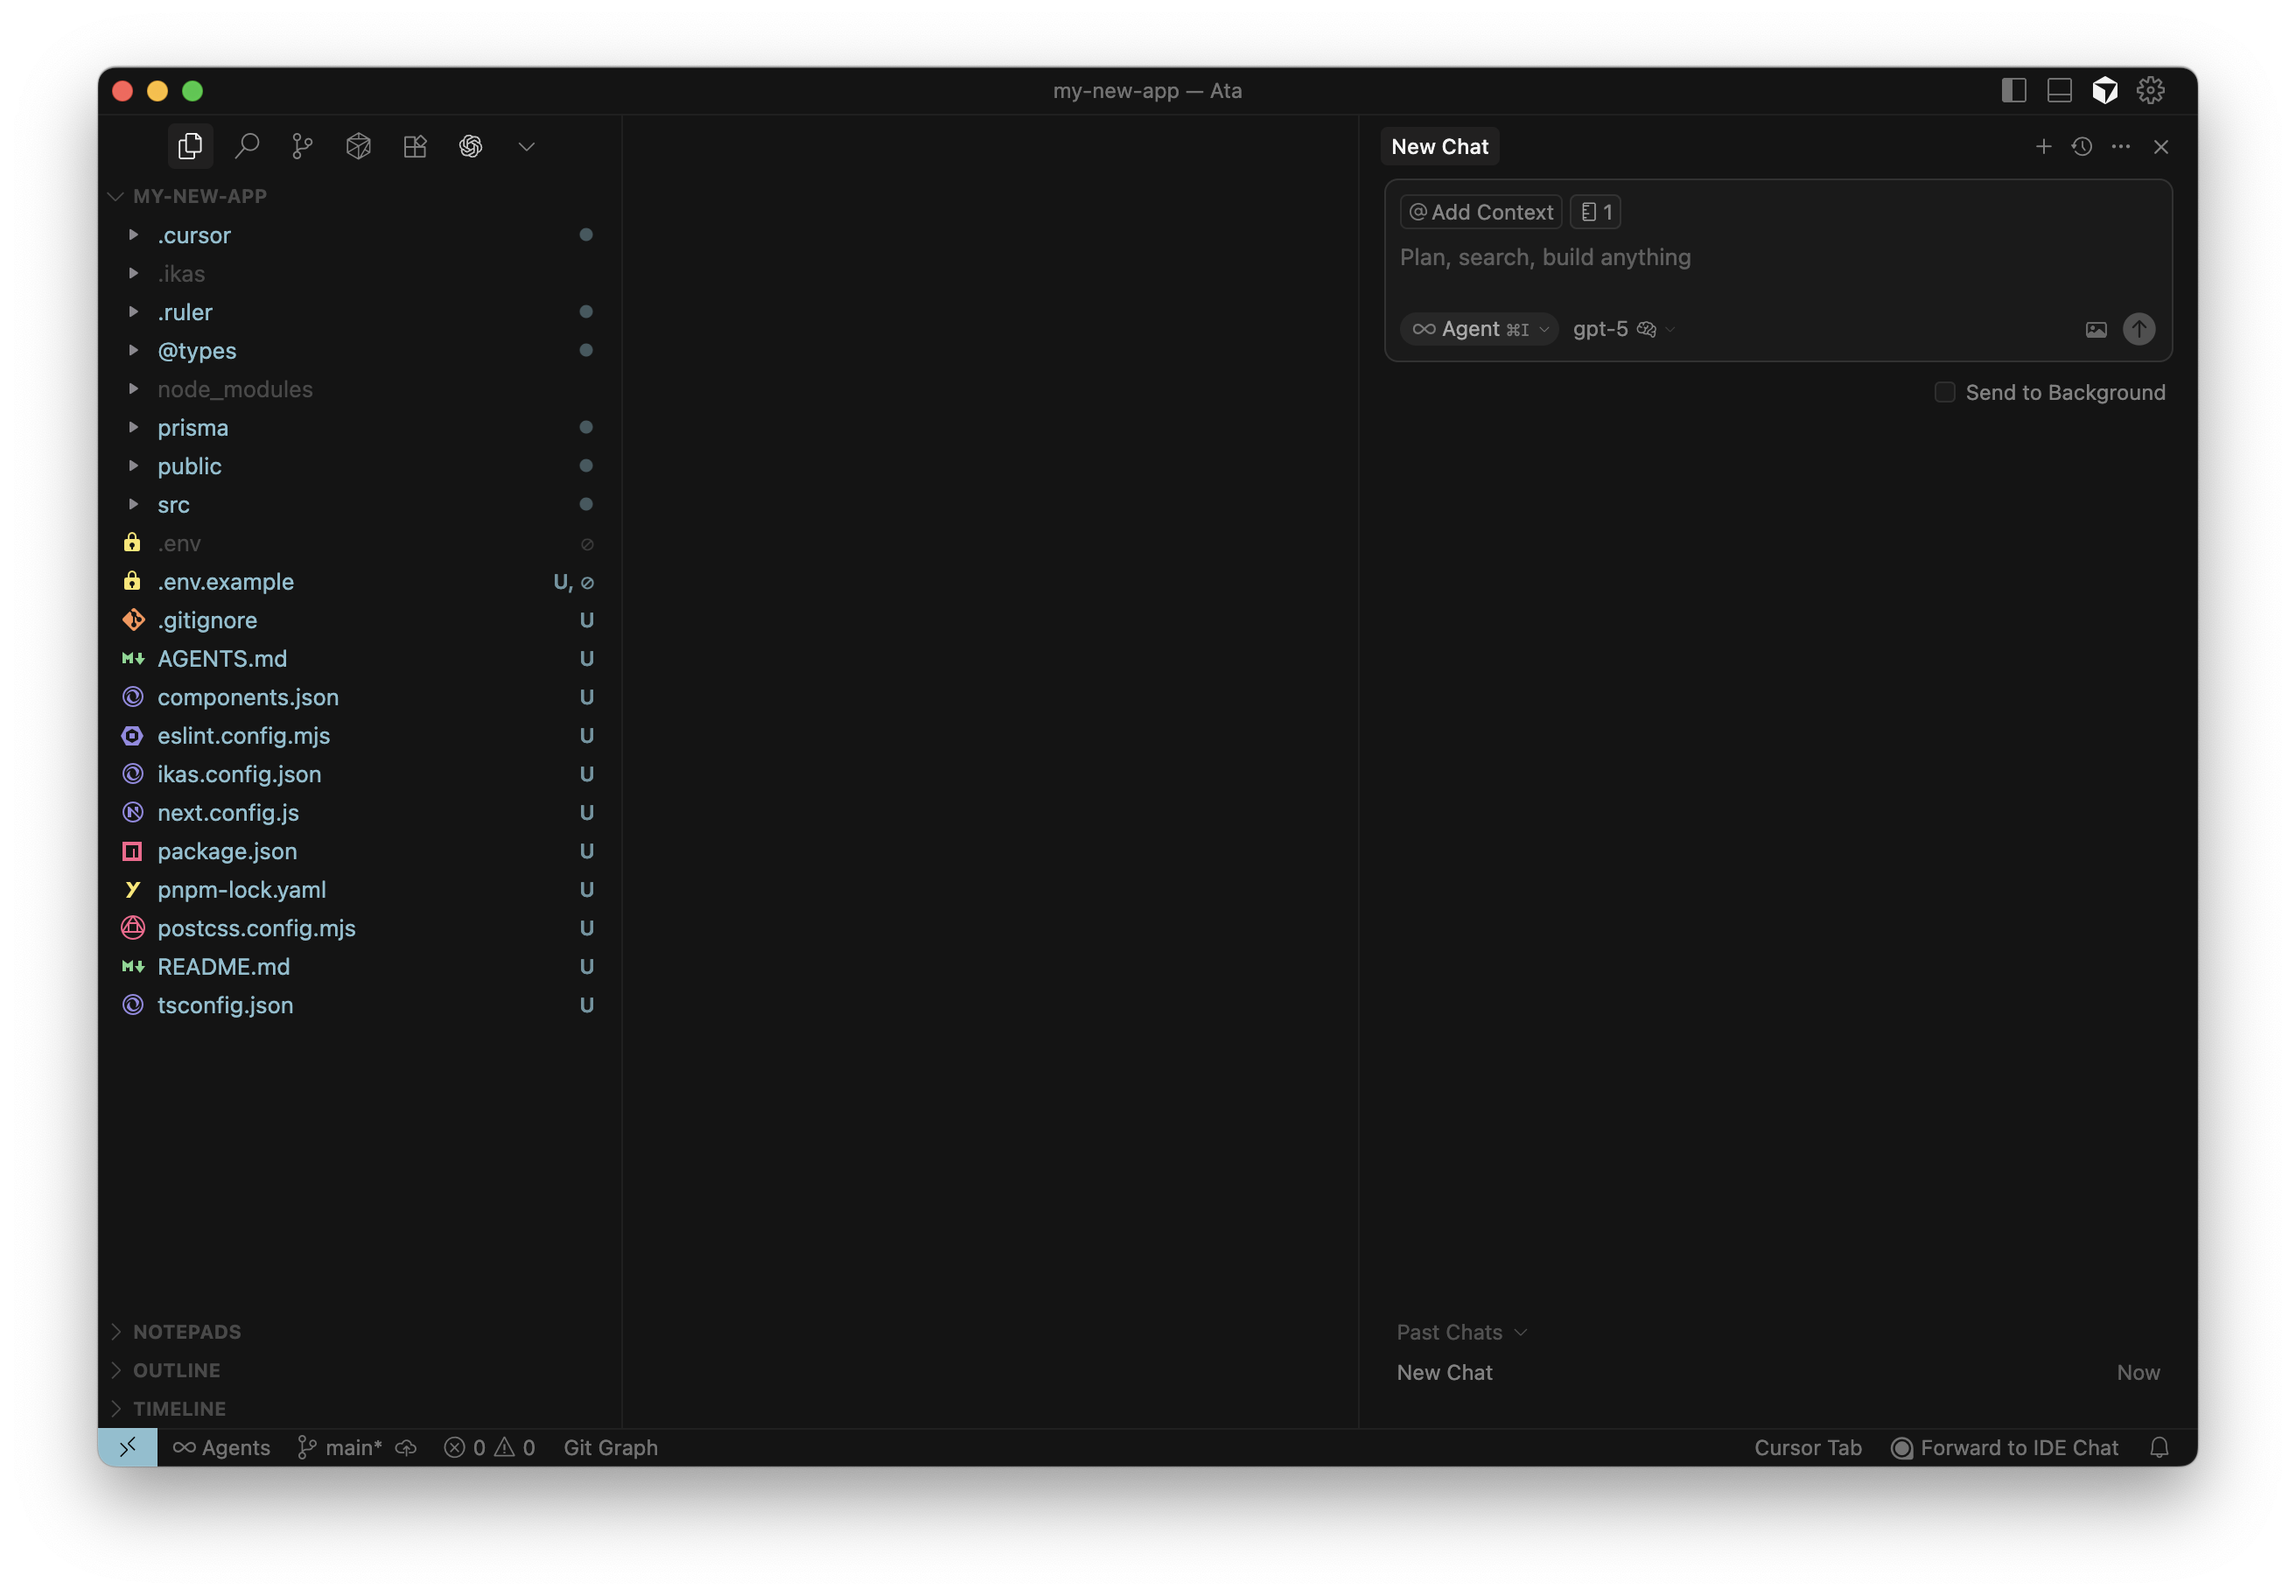Select the 3D cube sidebar icon
The height and width of the screenshot is (1596, 2296).
(x=358, y=145)
